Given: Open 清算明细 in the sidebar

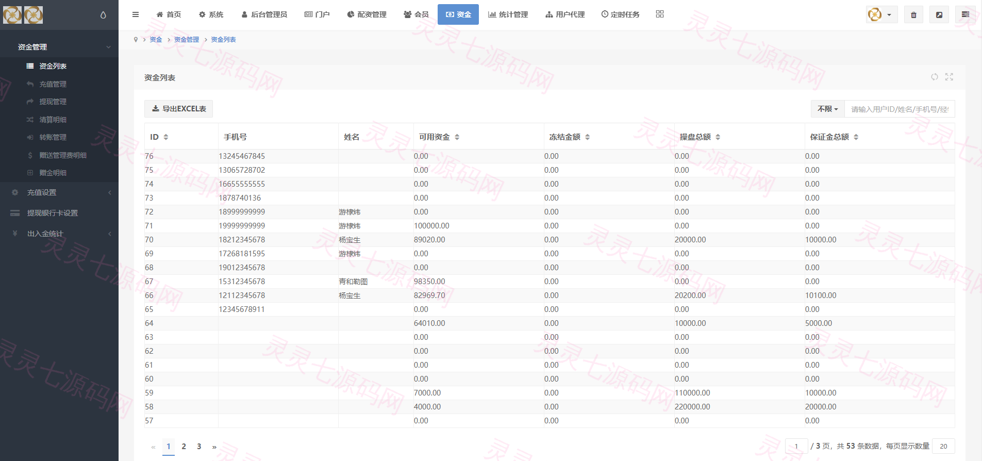Looking at the screenshot, I should [x=53, y=120].
